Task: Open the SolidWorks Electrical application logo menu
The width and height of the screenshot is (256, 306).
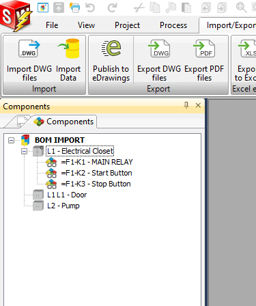Action: [16, 15]
